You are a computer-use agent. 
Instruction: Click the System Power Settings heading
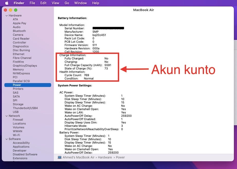tap(75, 85)
